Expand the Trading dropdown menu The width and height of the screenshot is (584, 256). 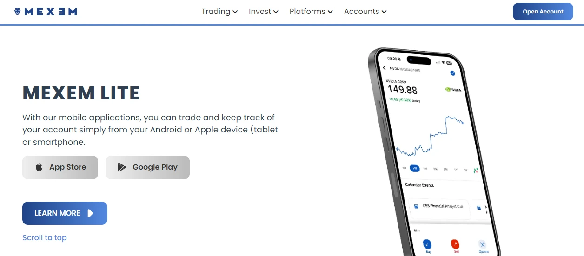pyautogui.click(x=219, y=12)
